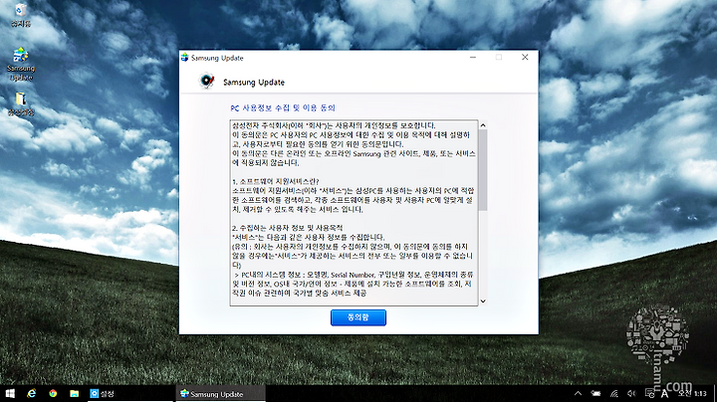Open the Recycle Bin desktop icon

21,14
